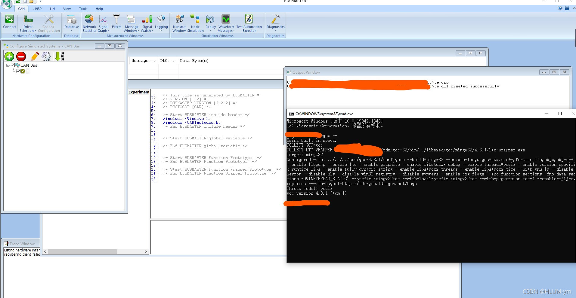Select node 1 in CAN Bus tree
This screenshot has height=298, width=576.
28,71
